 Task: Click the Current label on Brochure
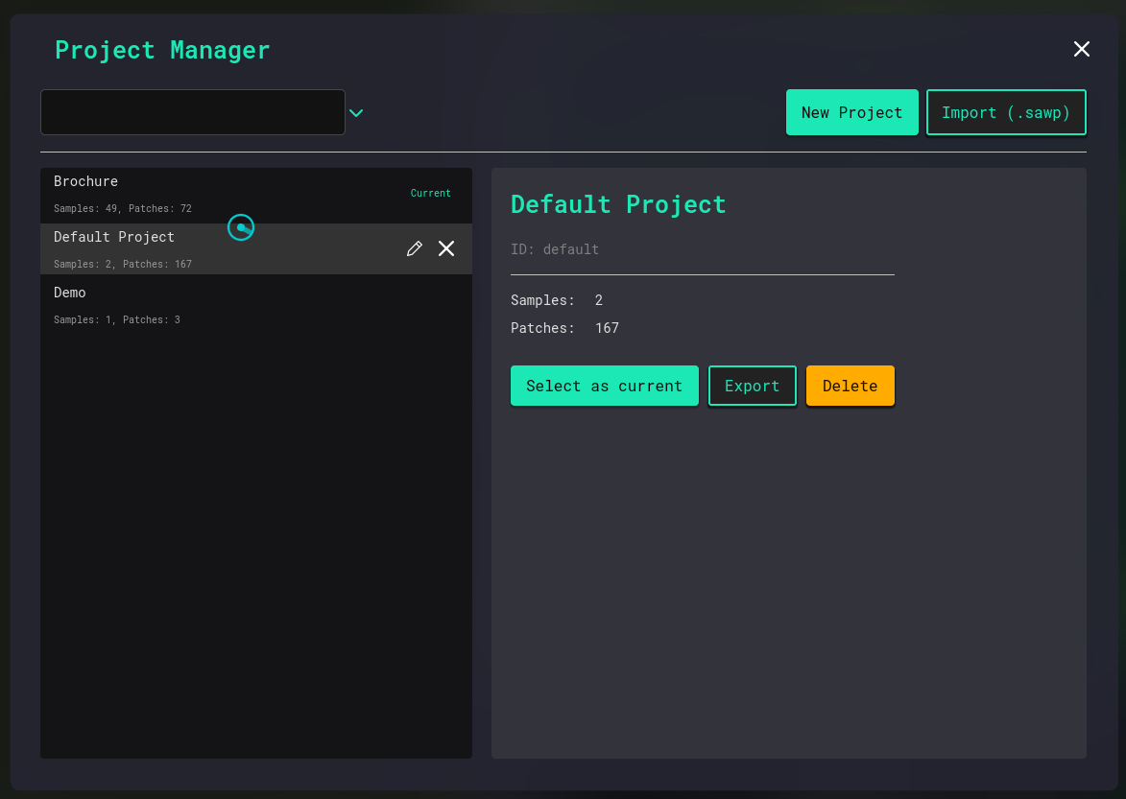430,193
